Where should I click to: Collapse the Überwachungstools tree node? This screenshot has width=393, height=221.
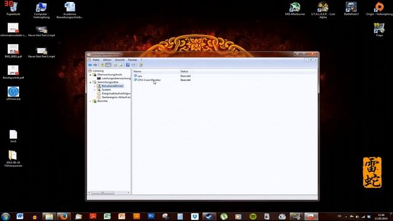click(x=90, y=75)
